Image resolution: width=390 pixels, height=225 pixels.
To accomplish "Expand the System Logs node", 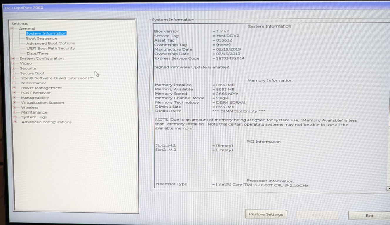I will point(15,117).
